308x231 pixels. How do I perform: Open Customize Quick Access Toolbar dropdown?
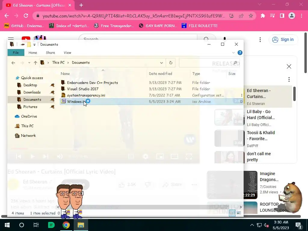(34, 45)
